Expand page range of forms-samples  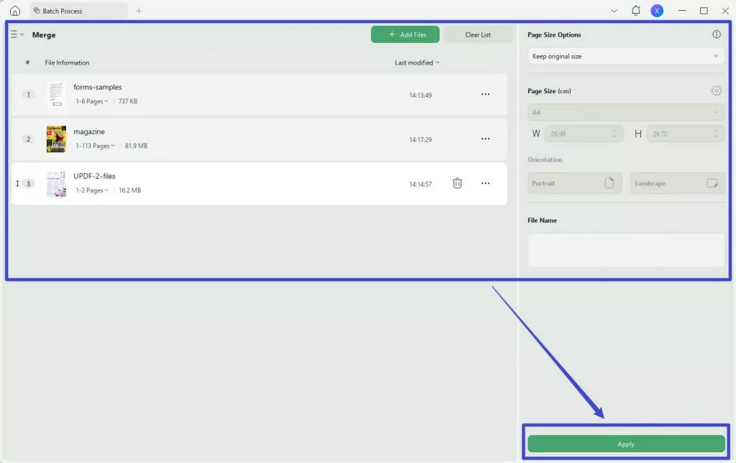[92, 101]
